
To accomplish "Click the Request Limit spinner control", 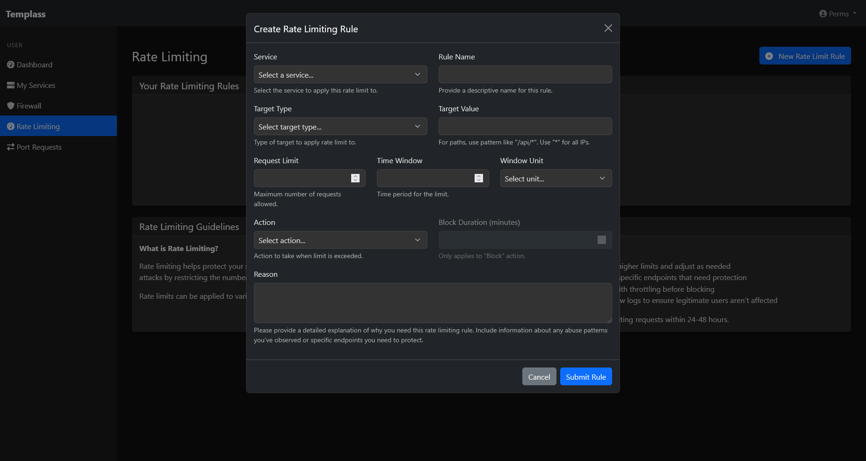I will (x=355, y=178).
